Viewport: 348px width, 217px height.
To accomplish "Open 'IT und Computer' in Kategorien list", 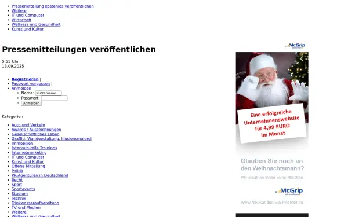I will coord(28,157).
